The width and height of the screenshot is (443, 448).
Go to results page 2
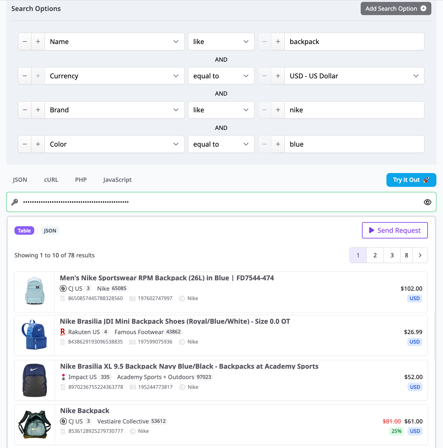(375, 255)
